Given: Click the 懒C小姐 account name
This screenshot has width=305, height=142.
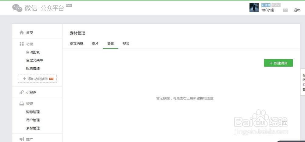Looking at the screenshot, I should tap(268, 10).
